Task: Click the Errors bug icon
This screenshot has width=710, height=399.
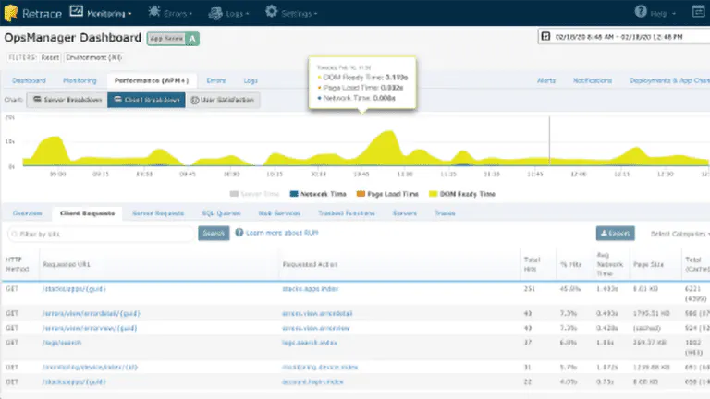Action: point(154,11)
